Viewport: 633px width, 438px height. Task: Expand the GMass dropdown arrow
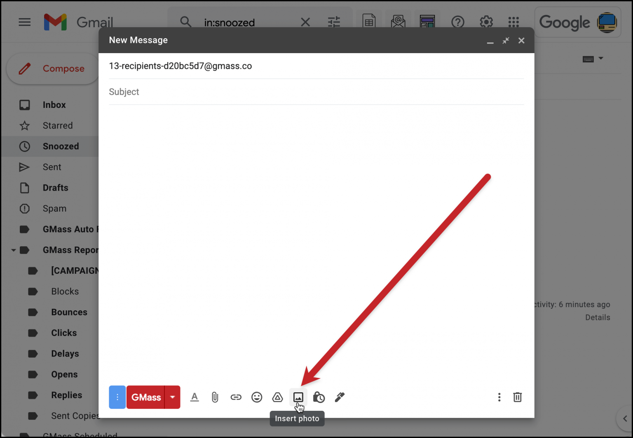click(173, 397)
